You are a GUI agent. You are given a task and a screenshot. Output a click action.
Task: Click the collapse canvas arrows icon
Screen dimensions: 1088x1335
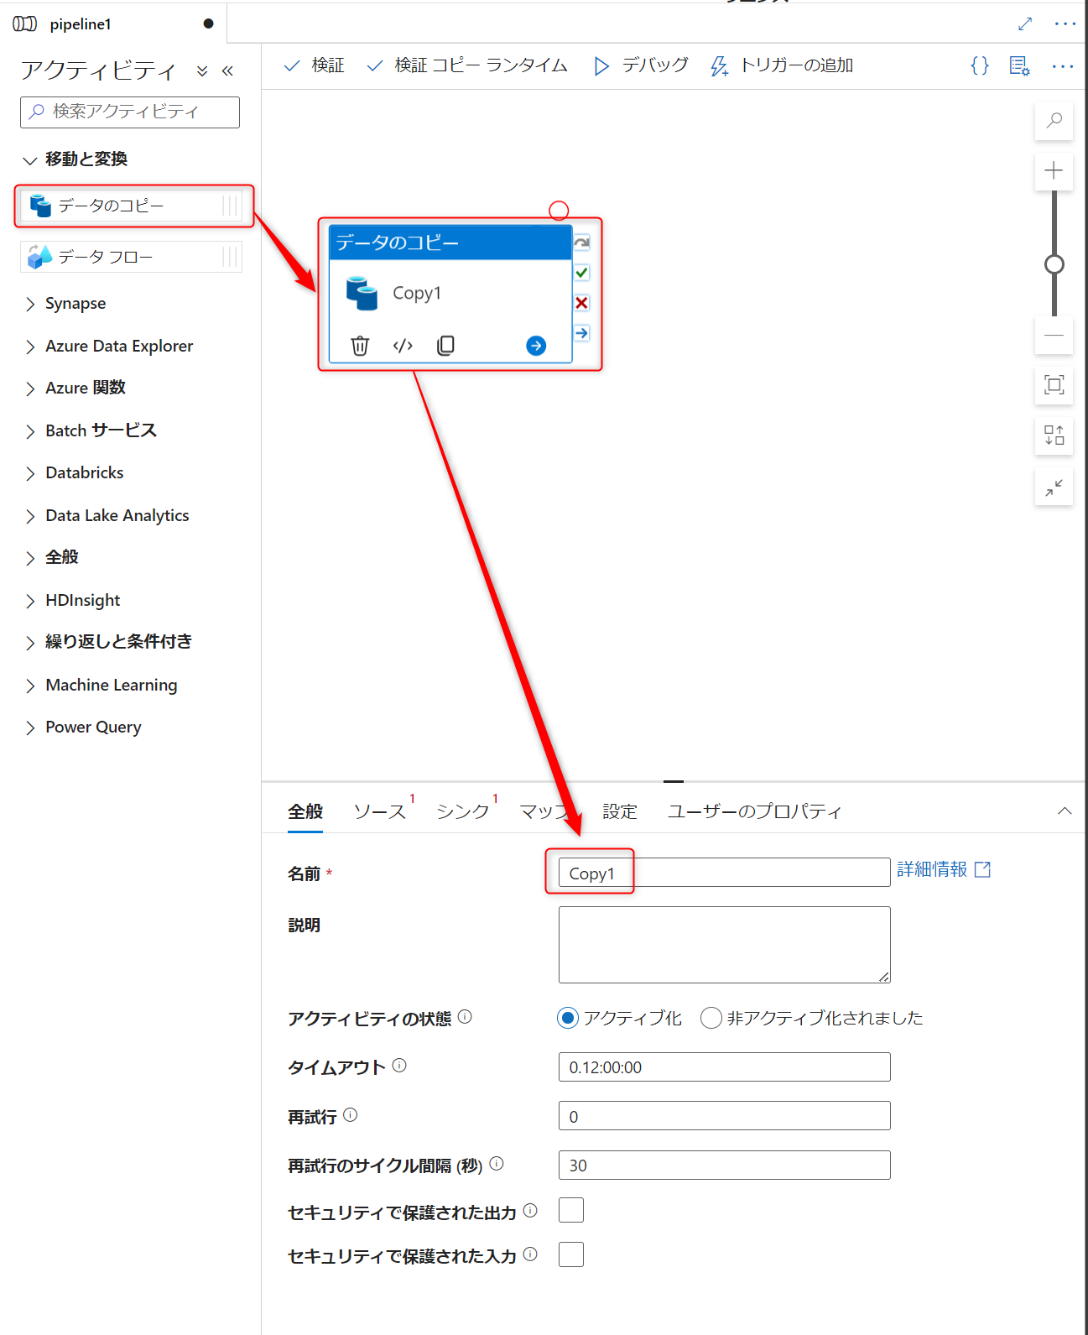1054,487
